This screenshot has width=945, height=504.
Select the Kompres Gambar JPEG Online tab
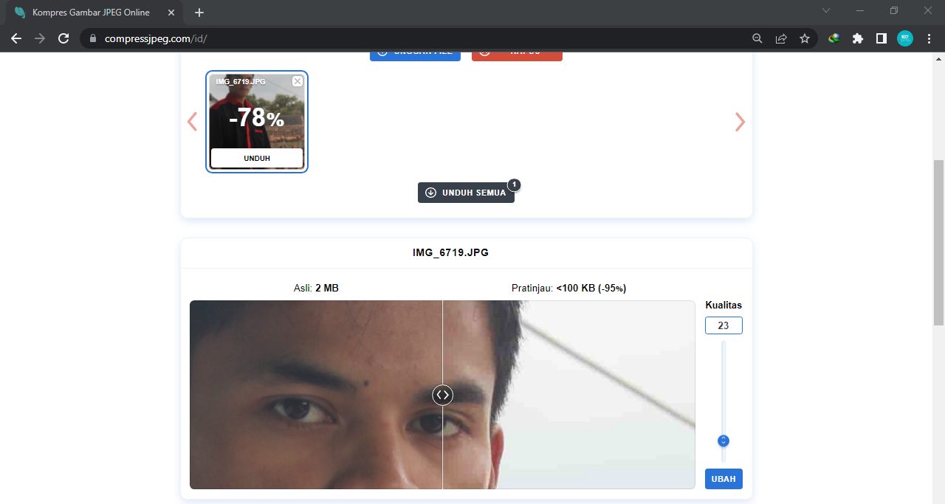[x=94, y=13]
